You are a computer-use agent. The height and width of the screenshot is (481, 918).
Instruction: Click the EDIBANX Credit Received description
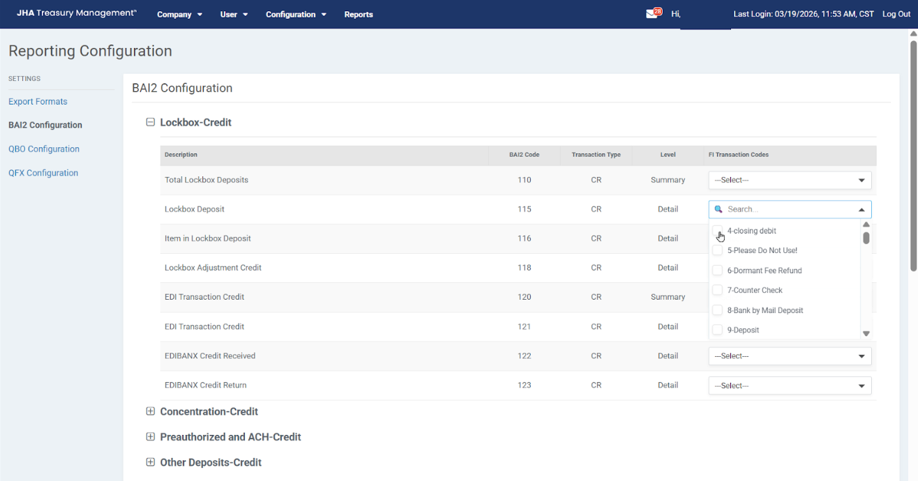[210, 356]
